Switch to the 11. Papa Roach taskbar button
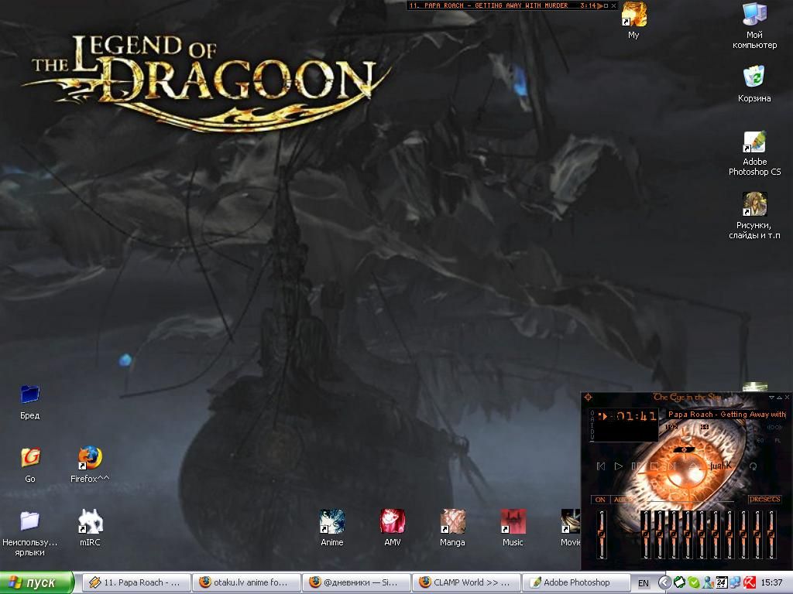793x594 pixels. click(x=136, y=582)
